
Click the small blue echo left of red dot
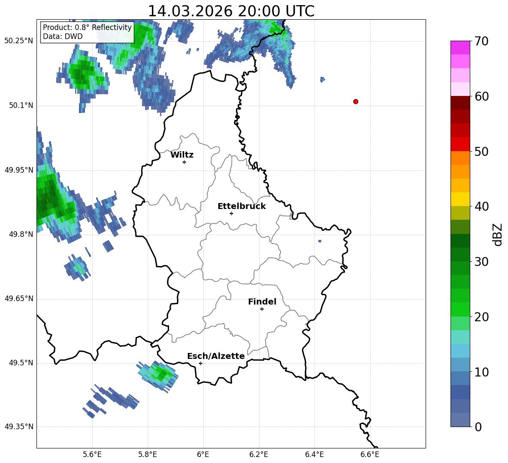[322, 79]
